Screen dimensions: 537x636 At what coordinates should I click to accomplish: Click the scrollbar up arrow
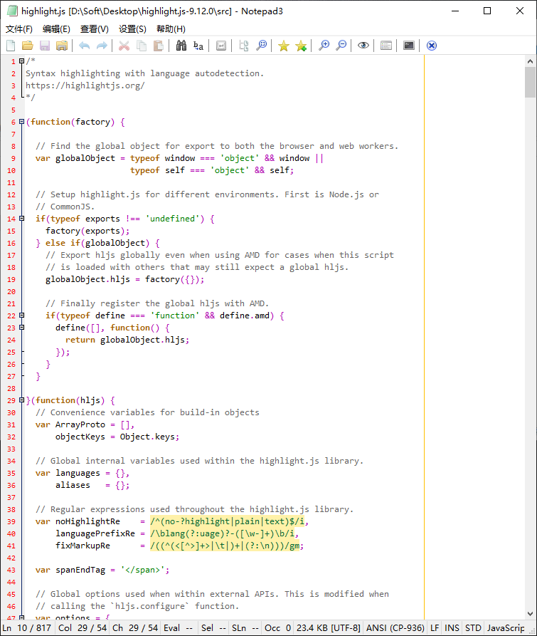(x=530, y=61)
